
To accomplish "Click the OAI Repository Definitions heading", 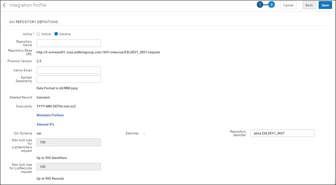I will [33, 22].
